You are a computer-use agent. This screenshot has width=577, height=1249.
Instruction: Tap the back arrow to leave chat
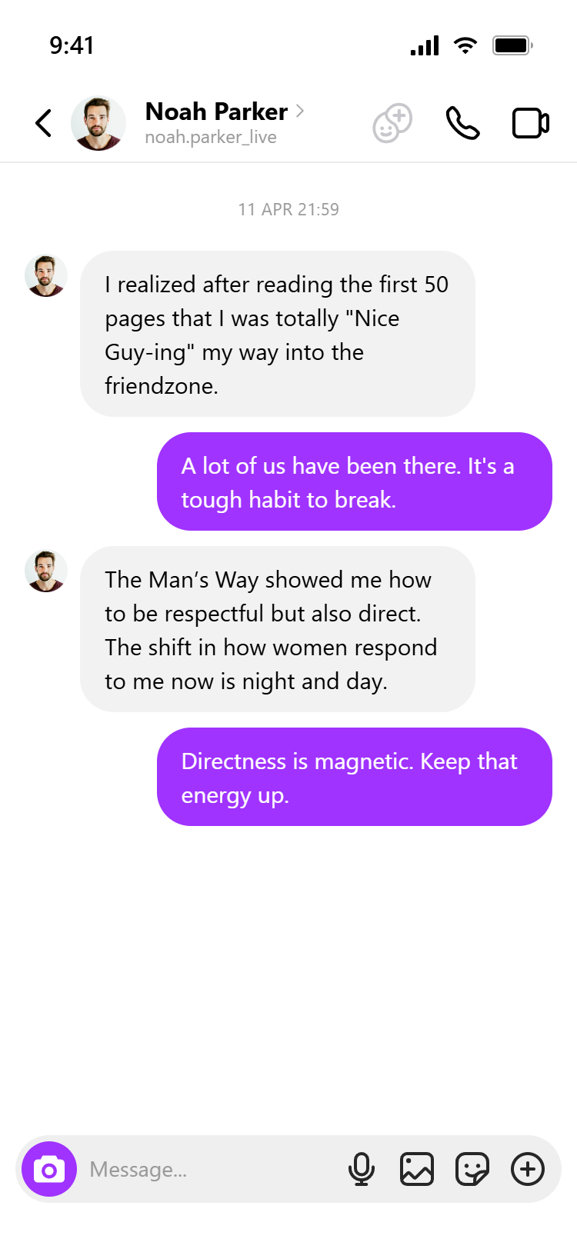pyautogui.click(x=44, y=123)
